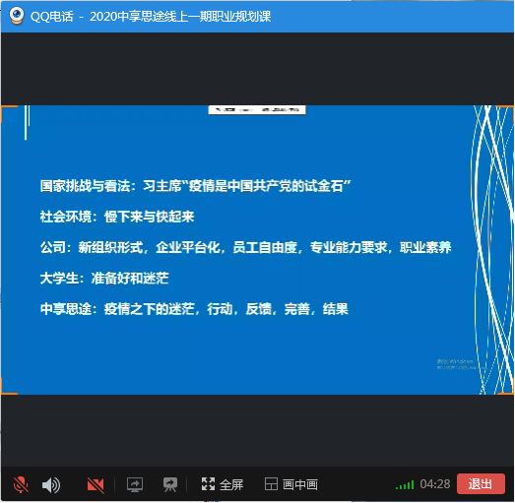Click the title 2020中享思途线上一期职业规划课
The image size is (515, 503).
tap(180, 17)
